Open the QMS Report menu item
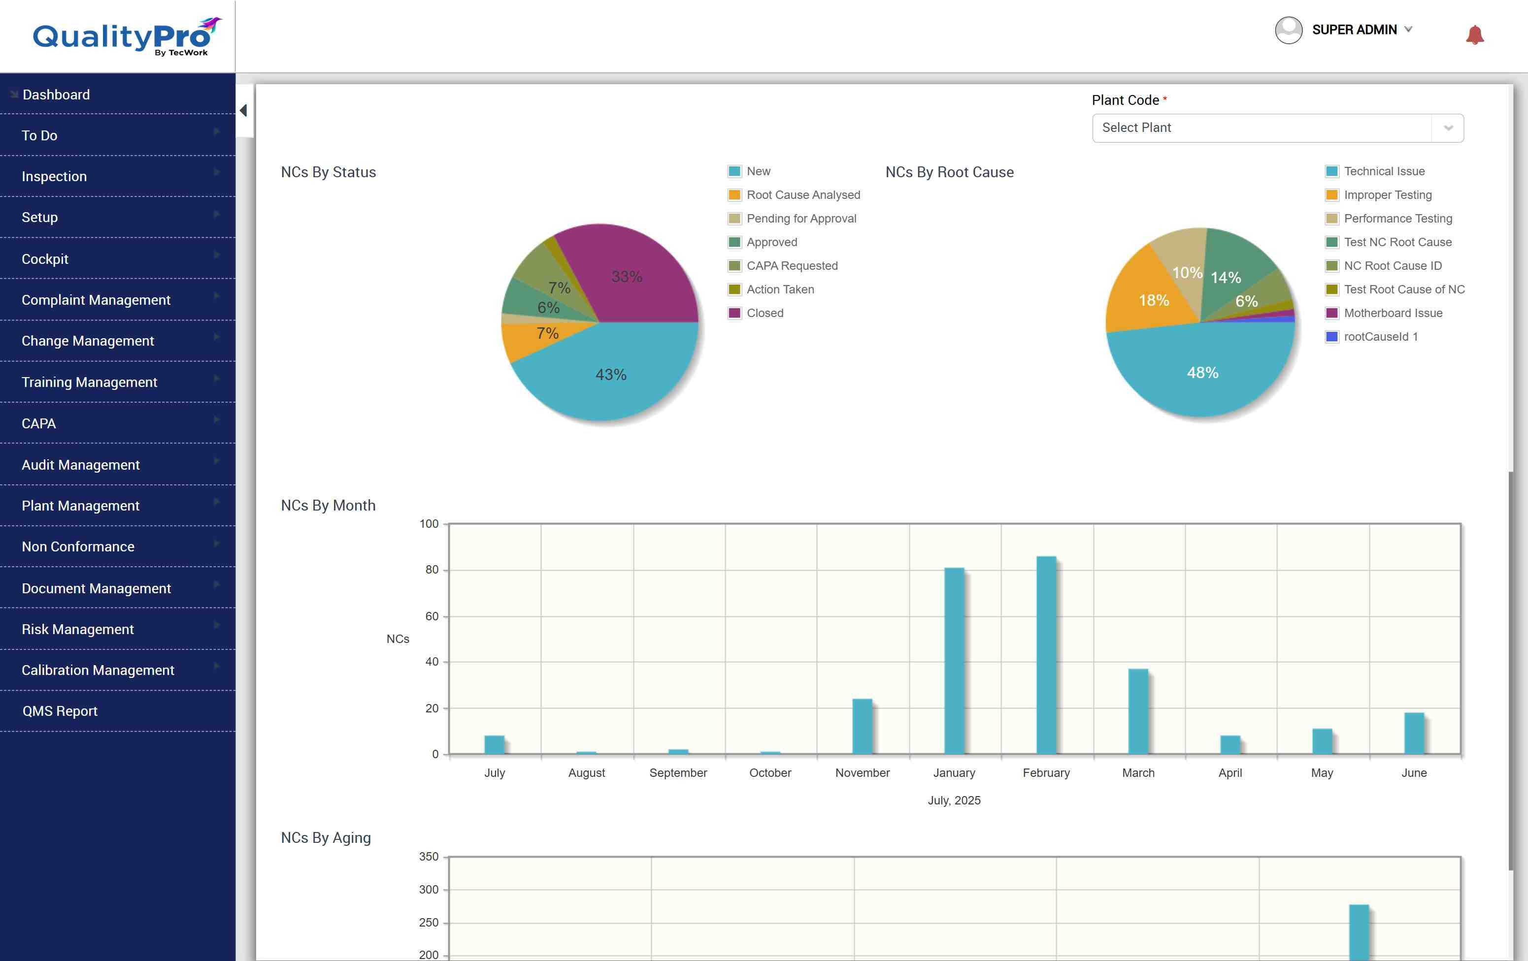The height and width of the screenshot is (961, 1528). pyautogui.click(x=60, y=711)
